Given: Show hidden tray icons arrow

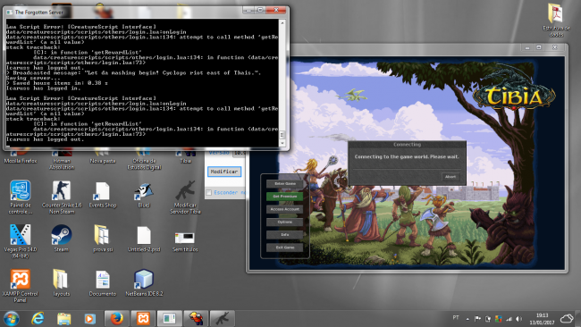Looking at the screenshot, I should [x=467, y=319].
